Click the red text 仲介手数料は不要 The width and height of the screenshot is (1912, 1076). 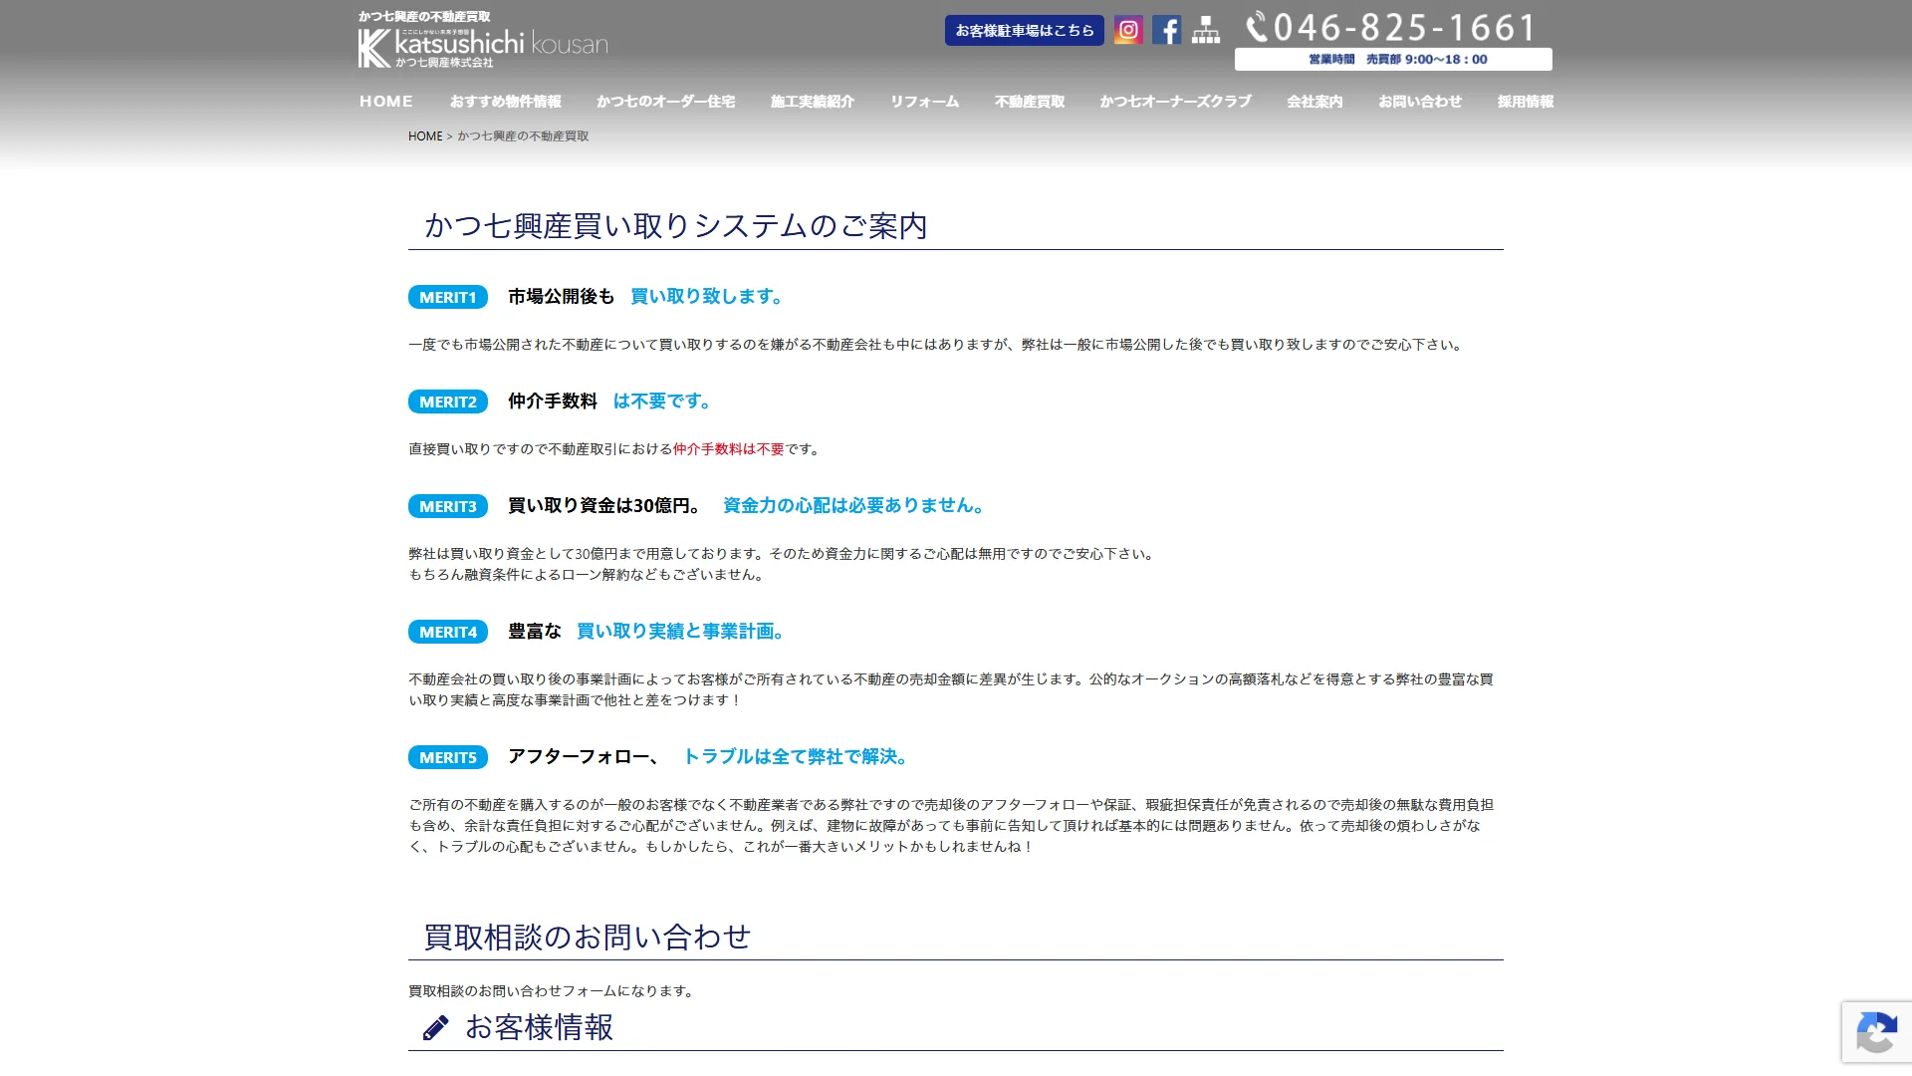tap(729, 449)
